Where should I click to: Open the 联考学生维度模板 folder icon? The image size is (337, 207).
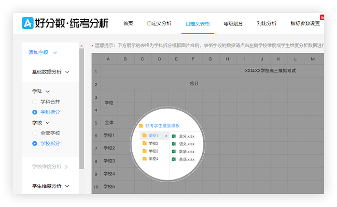coord(141,126)
